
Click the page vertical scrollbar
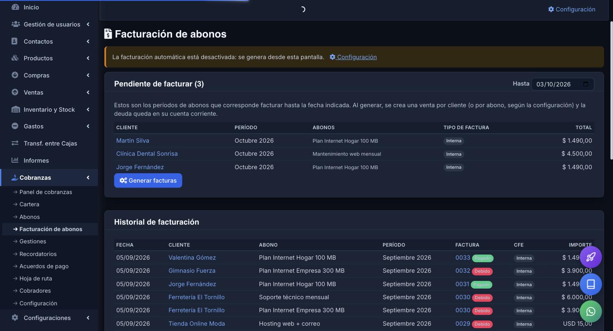611,90
